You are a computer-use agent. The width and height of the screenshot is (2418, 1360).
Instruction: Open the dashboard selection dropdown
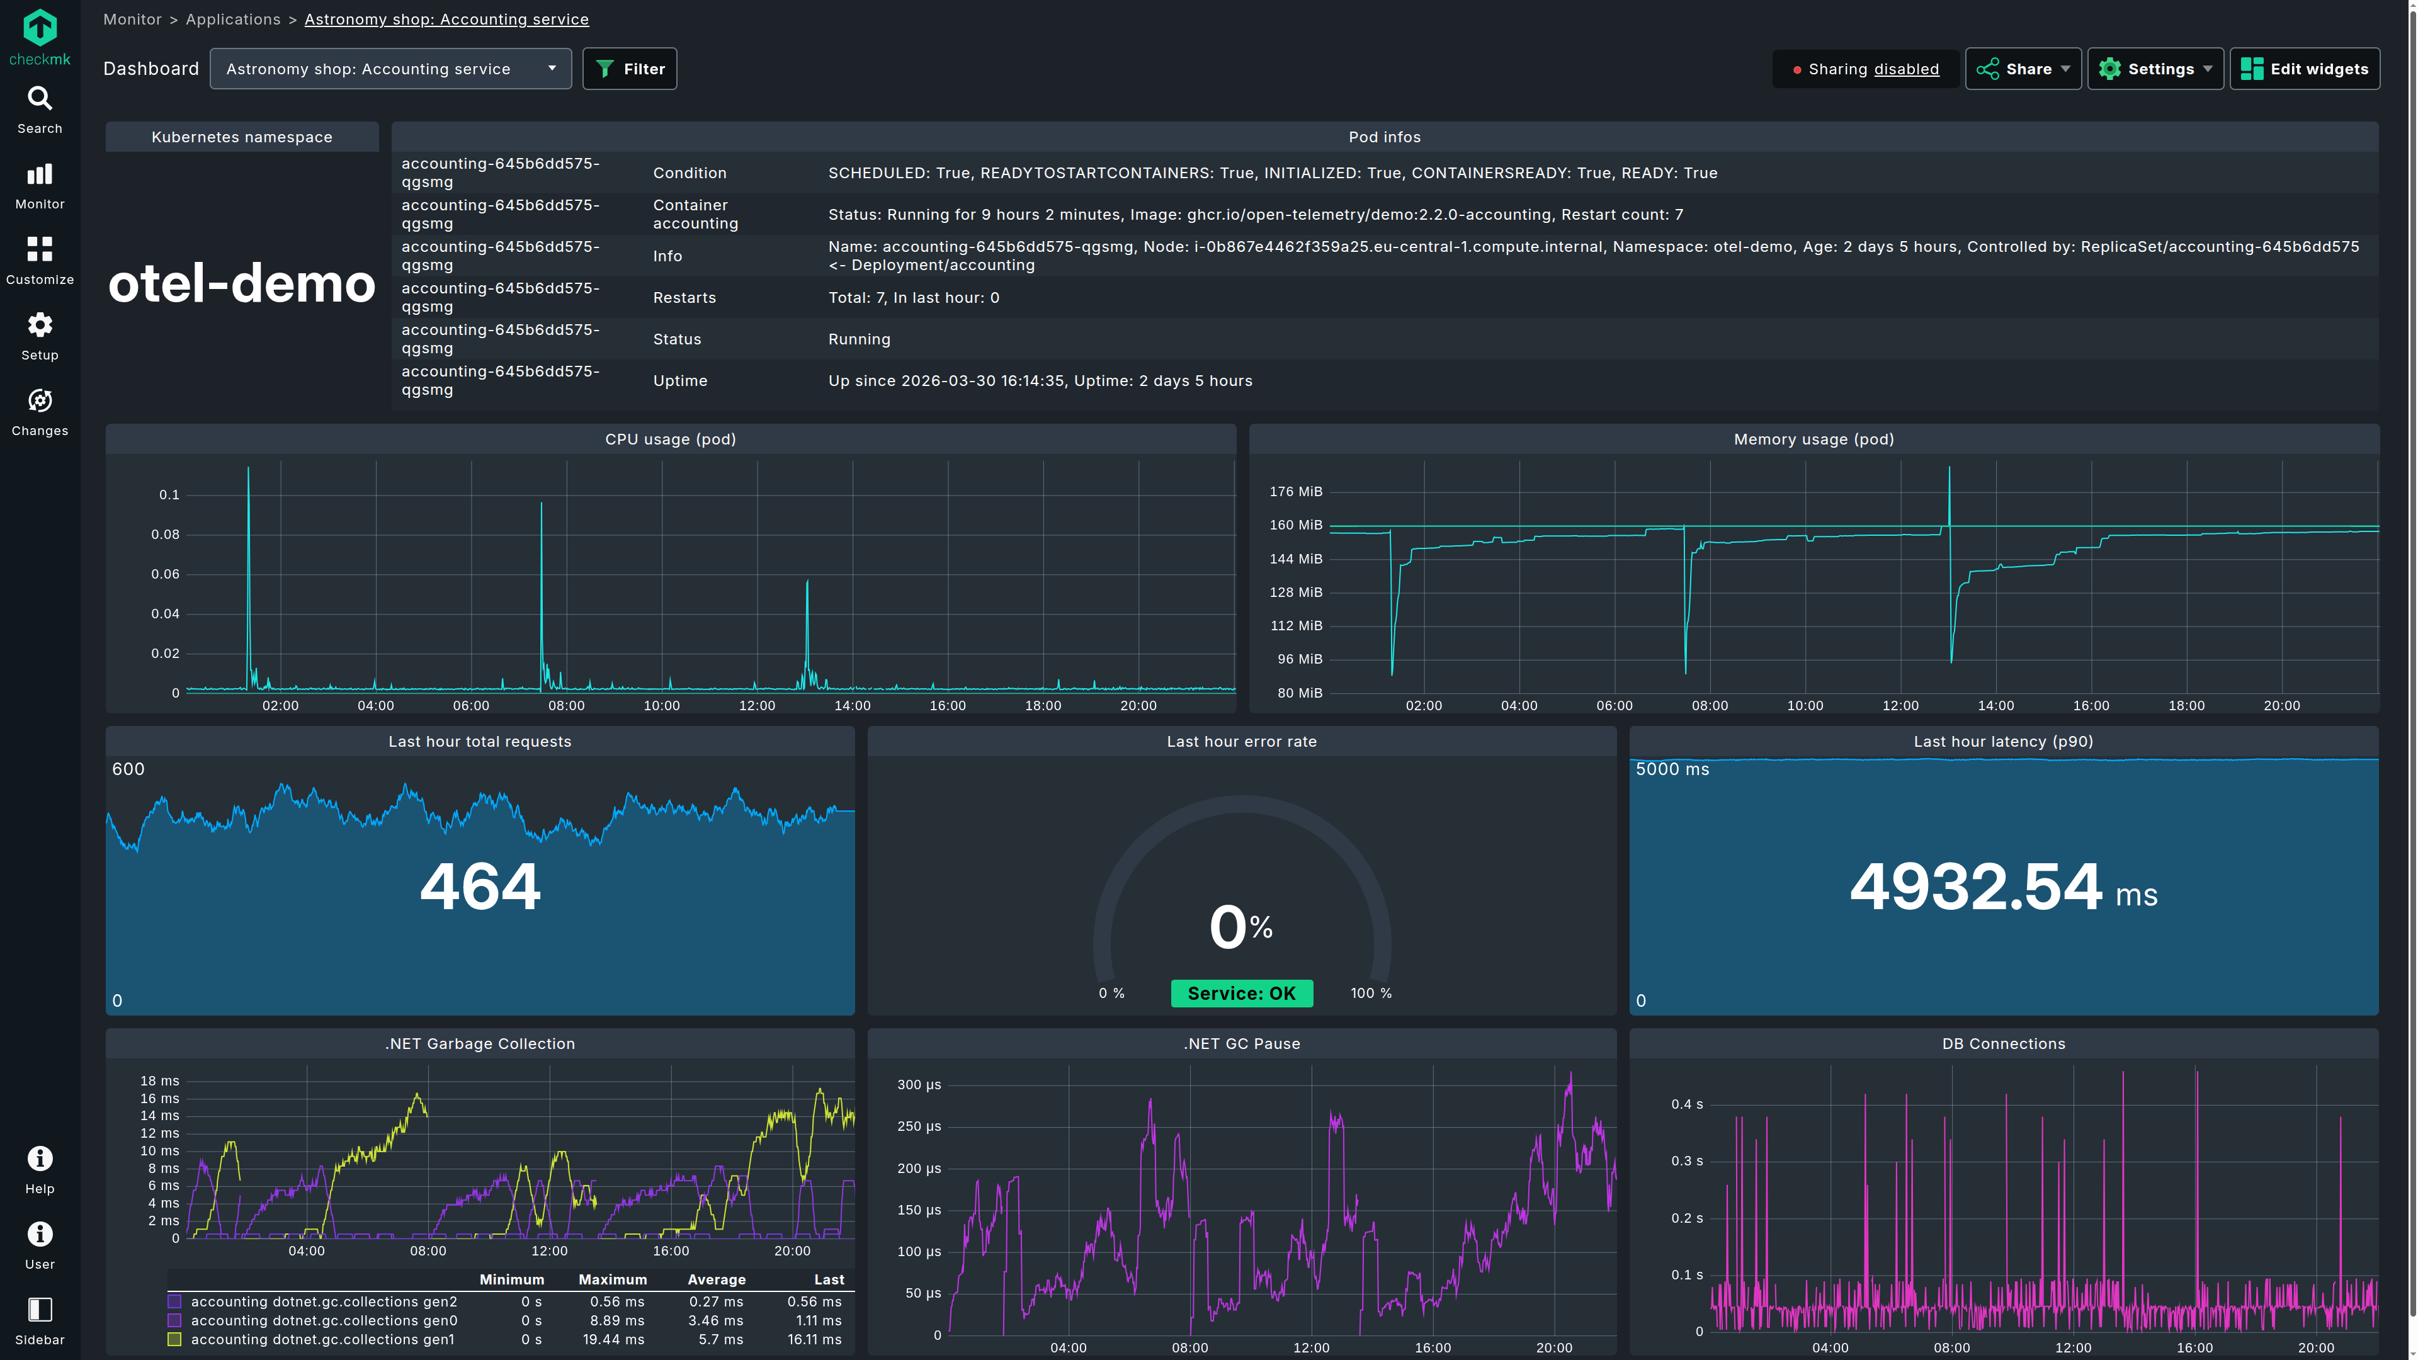(x=390, y=69)
